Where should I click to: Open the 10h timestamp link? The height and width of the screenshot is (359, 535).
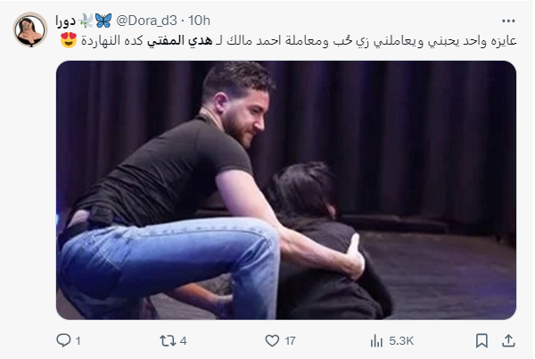click(199, 21)
